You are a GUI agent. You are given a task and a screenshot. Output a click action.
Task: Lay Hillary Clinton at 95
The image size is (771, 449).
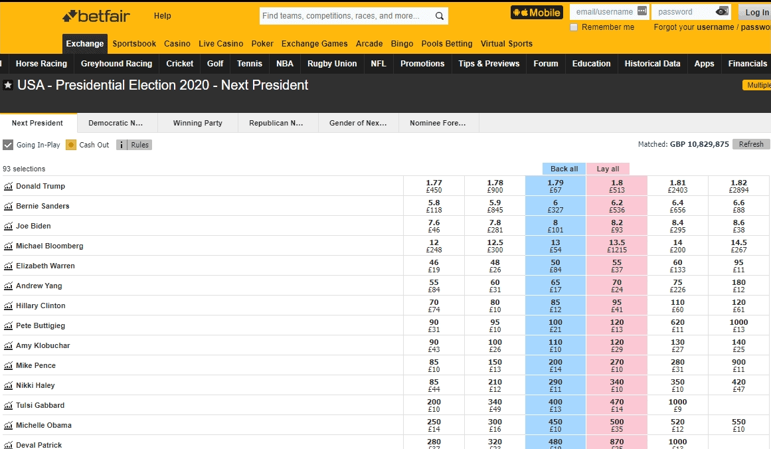tap(617, 306)
